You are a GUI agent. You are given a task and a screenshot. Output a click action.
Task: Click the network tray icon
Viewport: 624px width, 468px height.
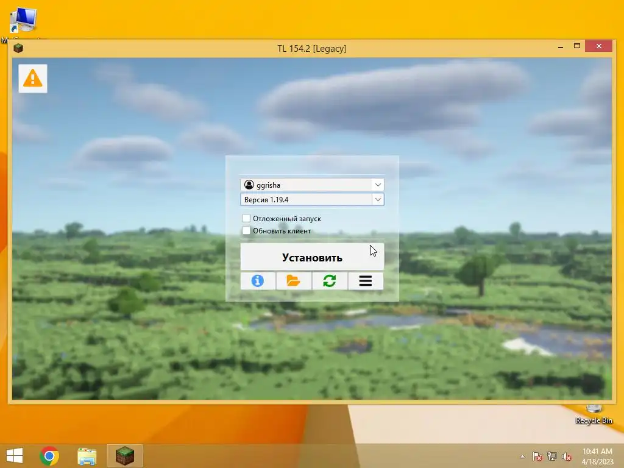click(x=552, y=456)
